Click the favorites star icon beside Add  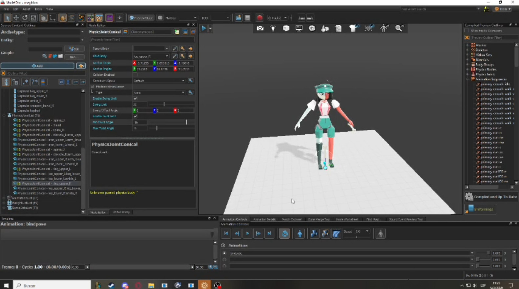point(81,66)
